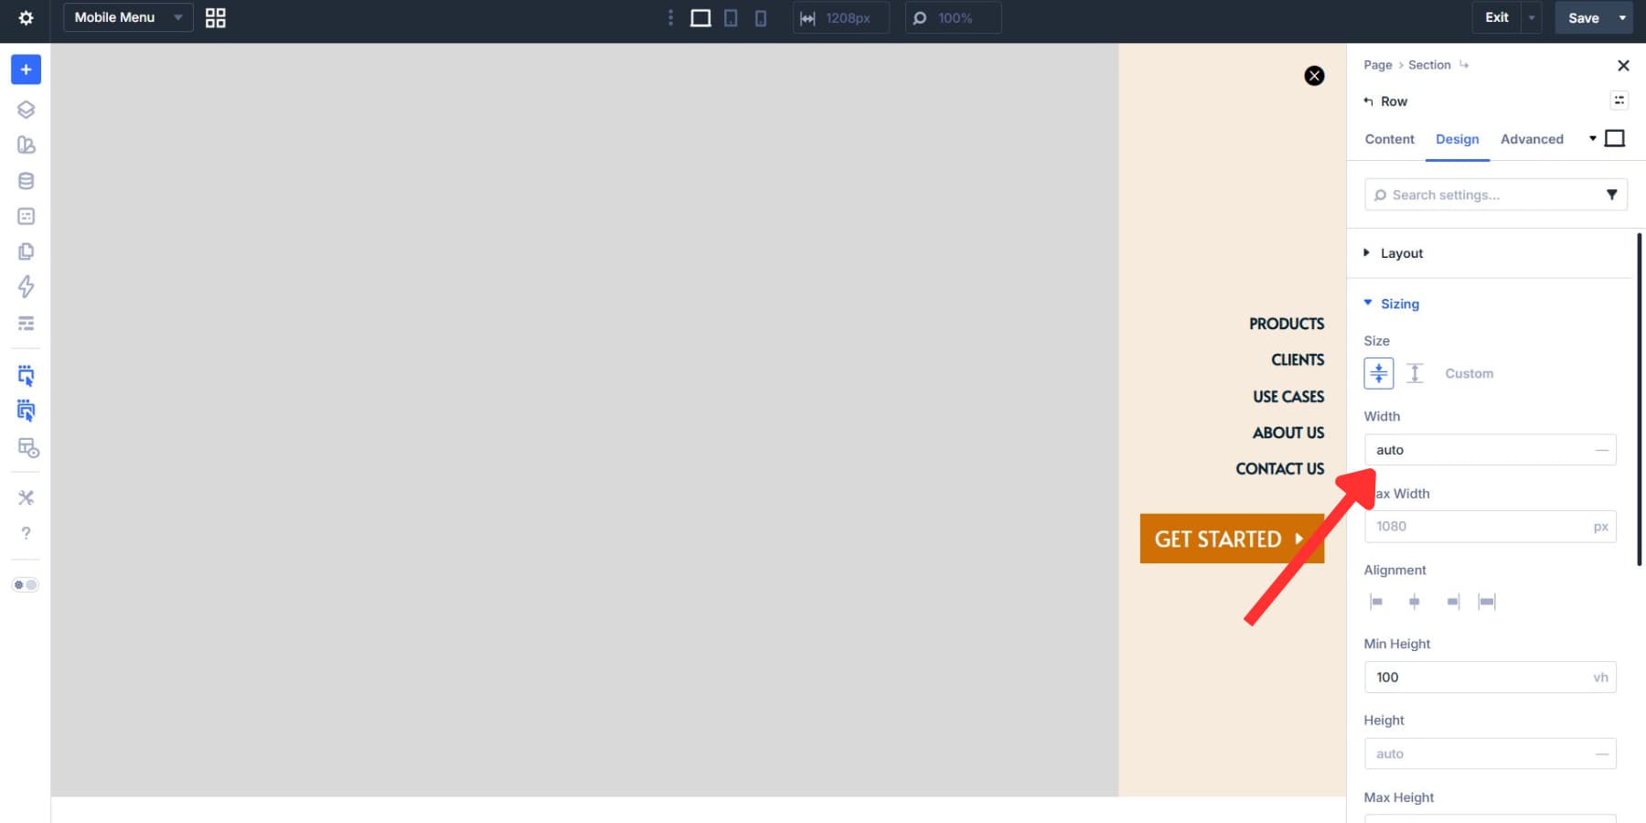
Task: Switch to the Content tab
Action: click(x=1389, y=139)
